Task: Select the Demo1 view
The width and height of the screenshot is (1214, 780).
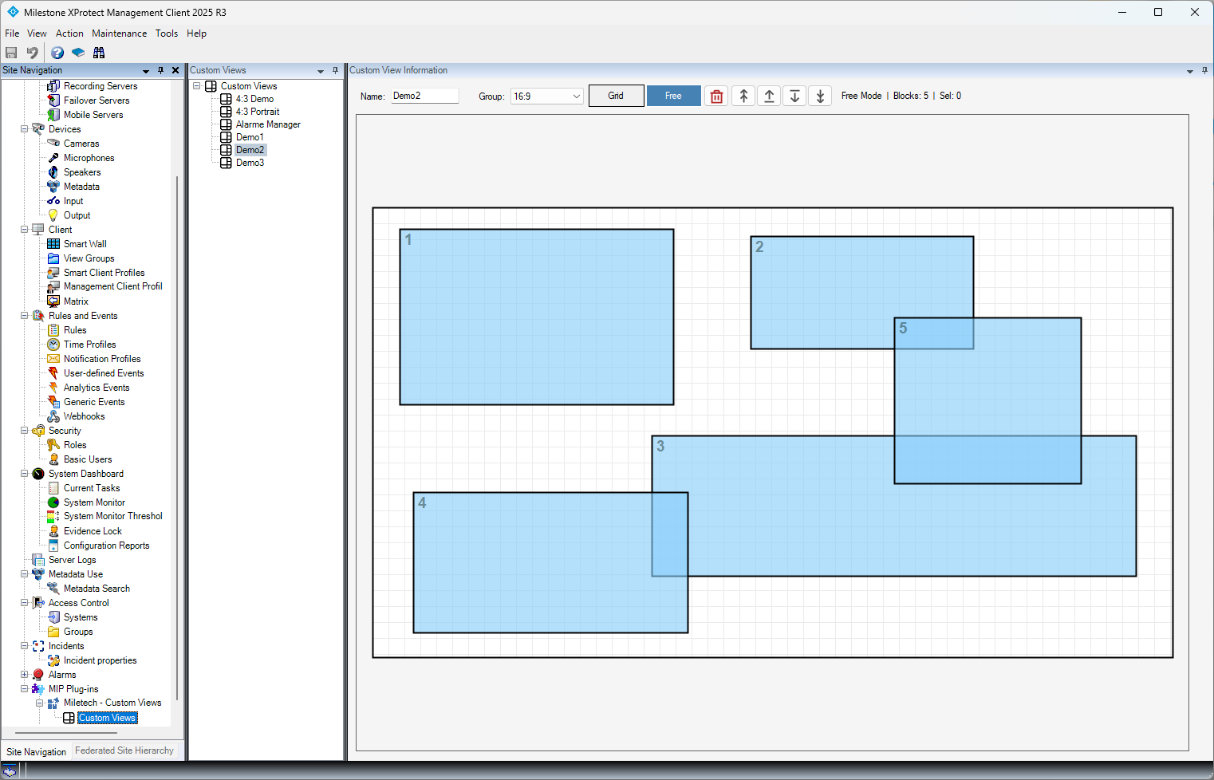Action: [250, 137]
